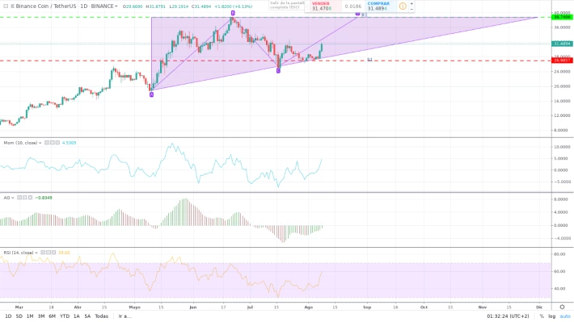Click the R1 resistance text label
This screenshot has height=322, width=574.
click(364, 15)
